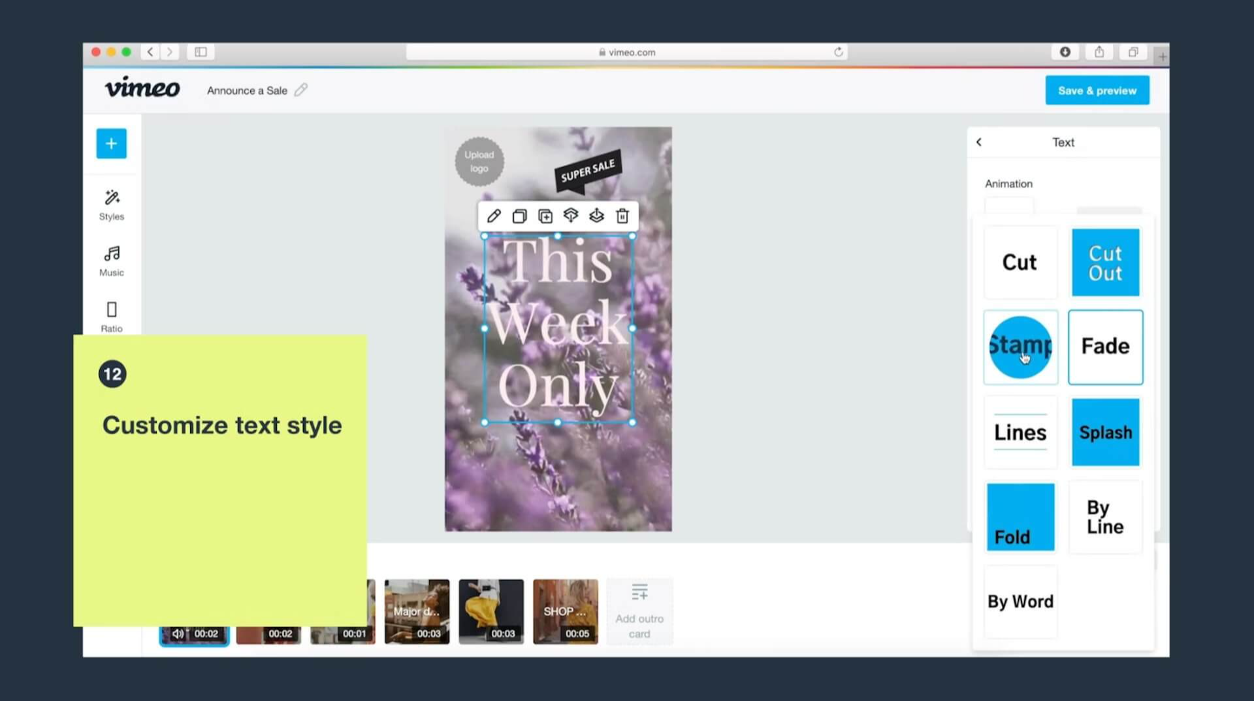Duplicate the text box using copy icon
This screenshot has height=701, width=1254.
519,216
